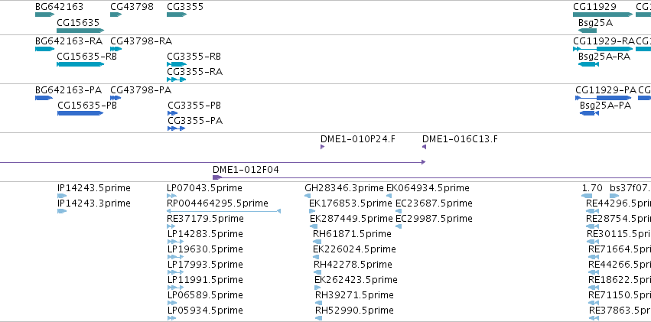This screenshot has height=322, width=651.
Task: Select the RE37179.5prime EST
Action: [171, 226]
